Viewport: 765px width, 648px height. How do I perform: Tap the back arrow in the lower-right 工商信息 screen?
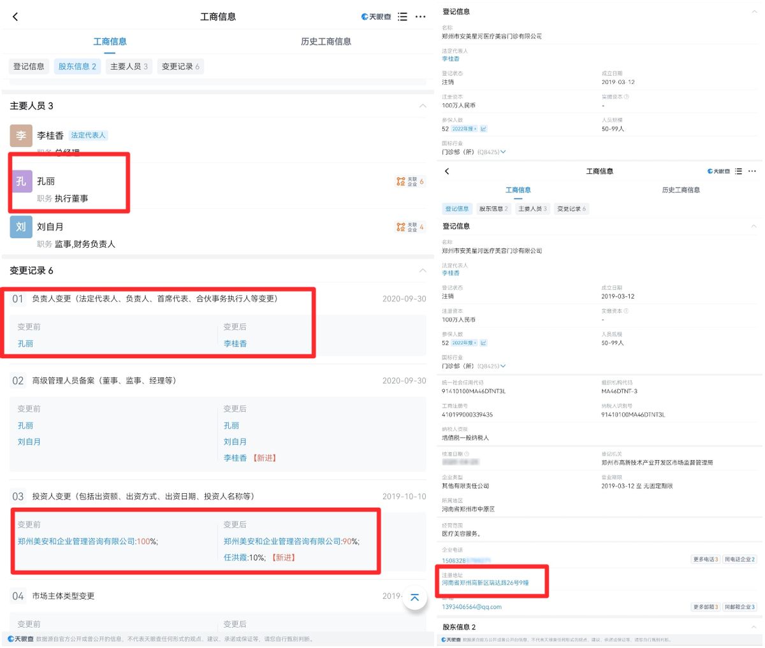pos(447,171)
